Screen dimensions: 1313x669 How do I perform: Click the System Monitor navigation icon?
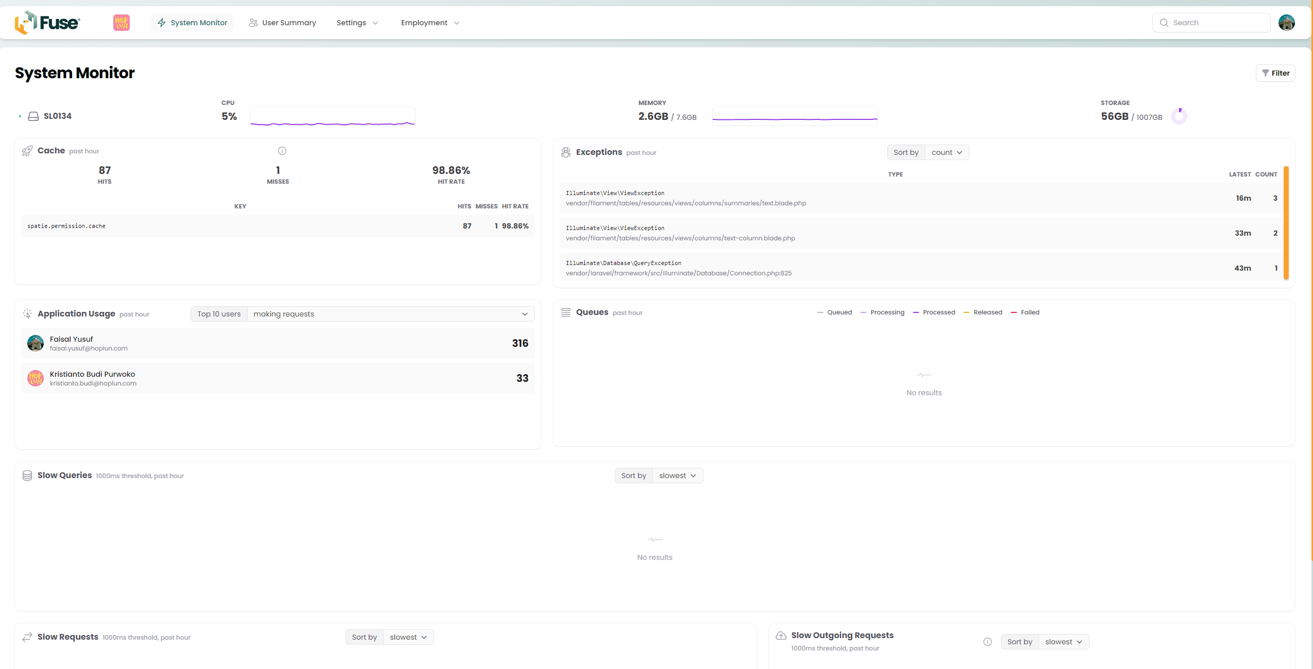[x=161, y=23]
